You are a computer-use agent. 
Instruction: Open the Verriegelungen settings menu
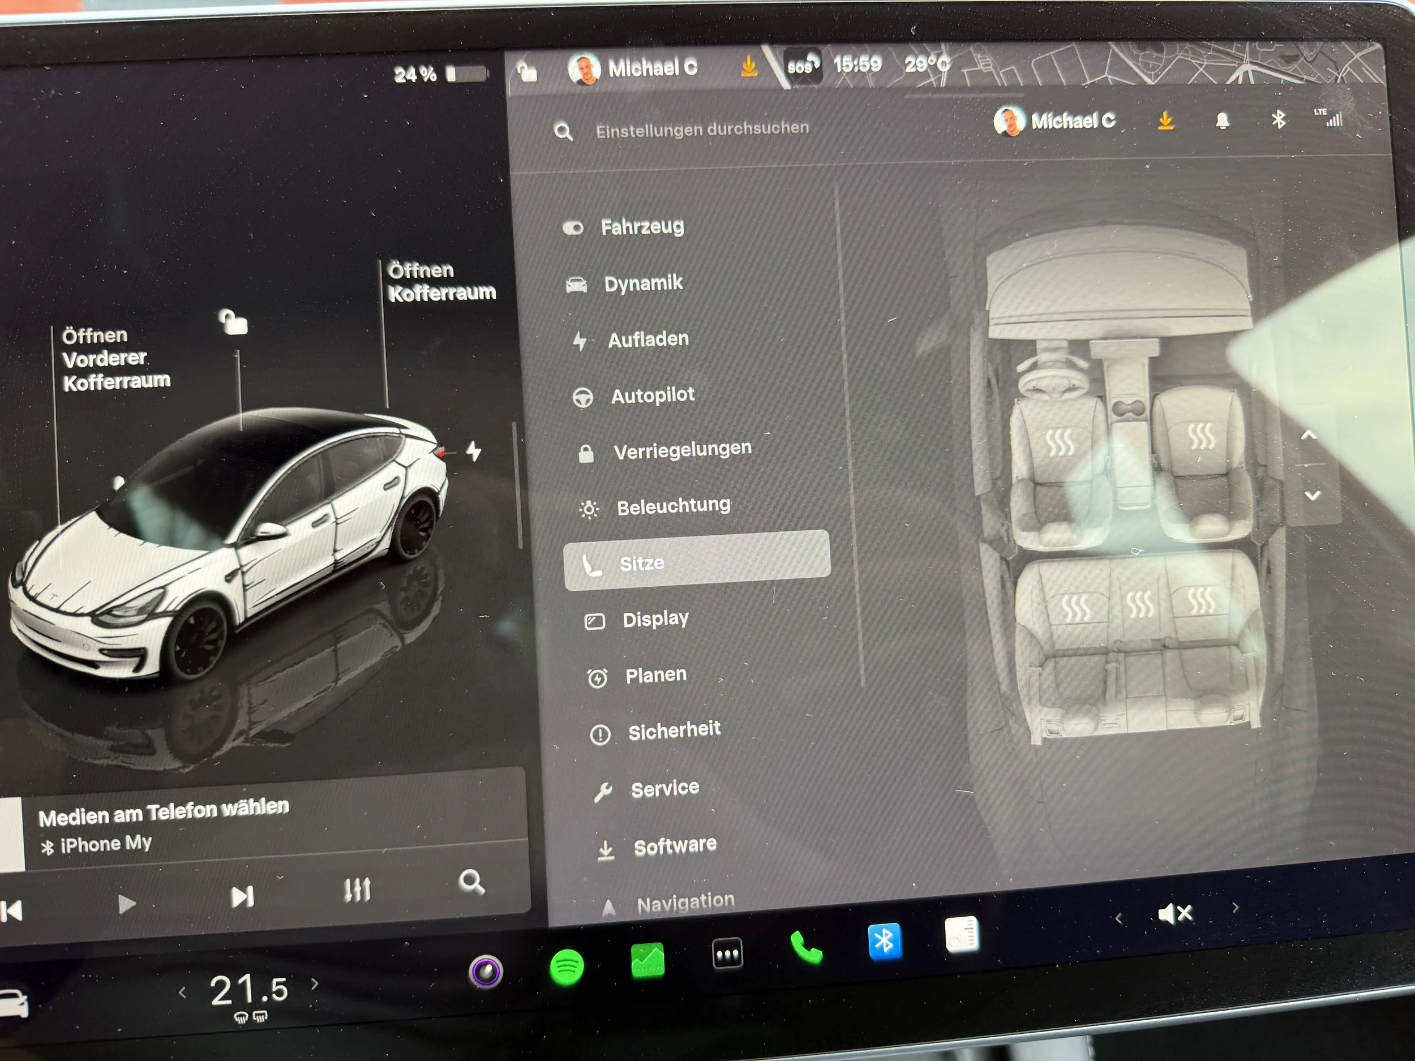(664, 450)
